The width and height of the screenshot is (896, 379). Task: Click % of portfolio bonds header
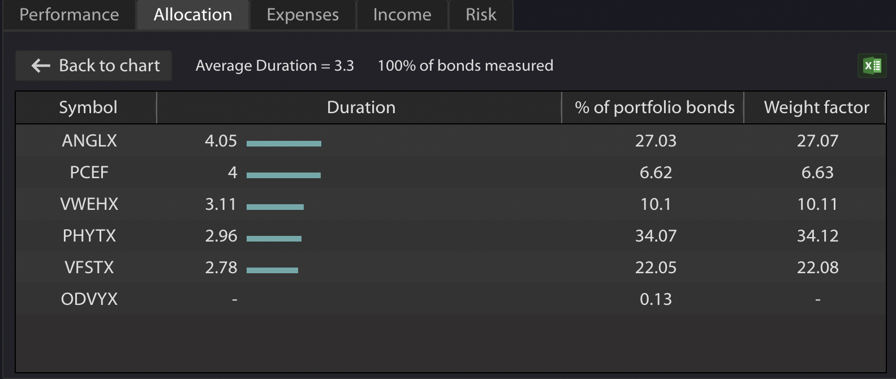coord(654,107)
